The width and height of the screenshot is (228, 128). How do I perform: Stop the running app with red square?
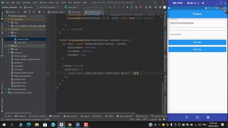[x=140, y=7]
